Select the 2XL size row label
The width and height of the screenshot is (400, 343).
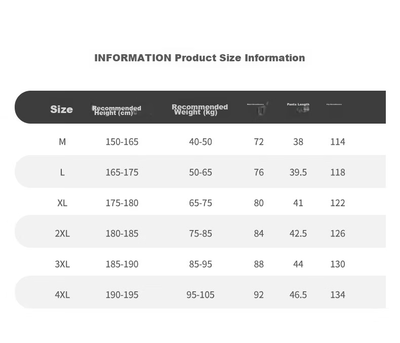pos(62,233)
